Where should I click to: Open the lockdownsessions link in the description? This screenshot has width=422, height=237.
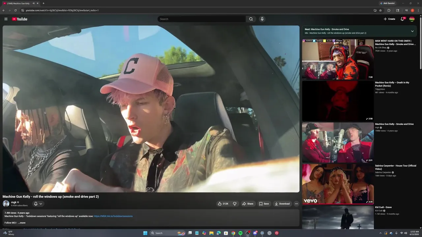113,216
